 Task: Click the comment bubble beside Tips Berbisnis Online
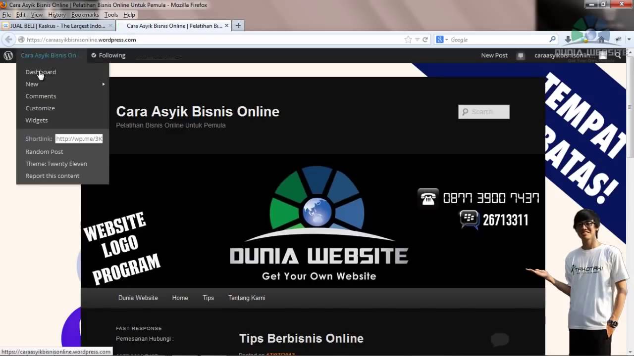[x=500, y=339]
